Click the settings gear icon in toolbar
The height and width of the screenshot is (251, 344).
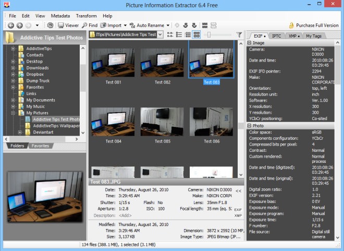(50, 25)
